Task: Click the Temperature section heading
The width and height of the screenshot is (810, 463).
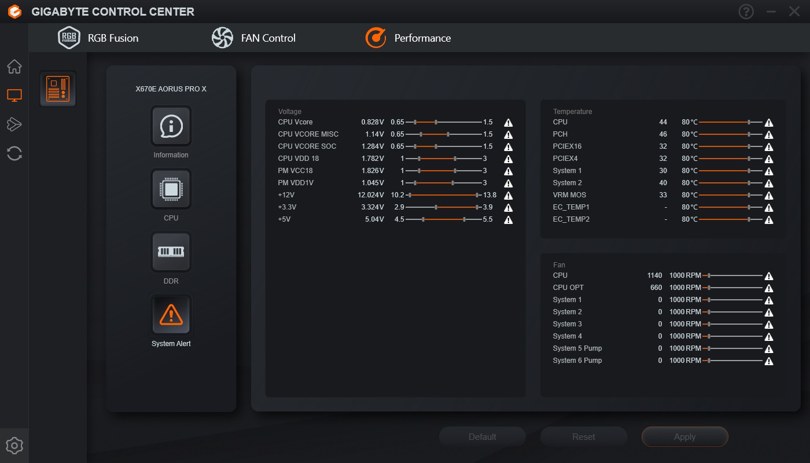Action: pyautogui.click(x=573, y=112)
